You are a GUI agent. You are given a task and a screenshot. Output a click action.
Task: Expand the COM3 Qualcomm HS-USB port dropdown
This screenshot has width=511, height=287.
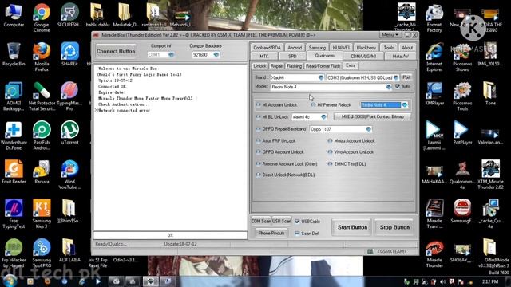(x=396, y=77)
